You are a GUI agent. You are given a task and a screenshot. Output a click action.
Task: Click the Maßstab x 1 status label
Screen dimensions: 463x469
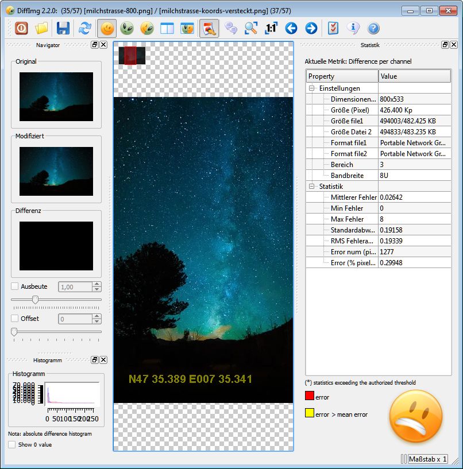pos(428,459)
